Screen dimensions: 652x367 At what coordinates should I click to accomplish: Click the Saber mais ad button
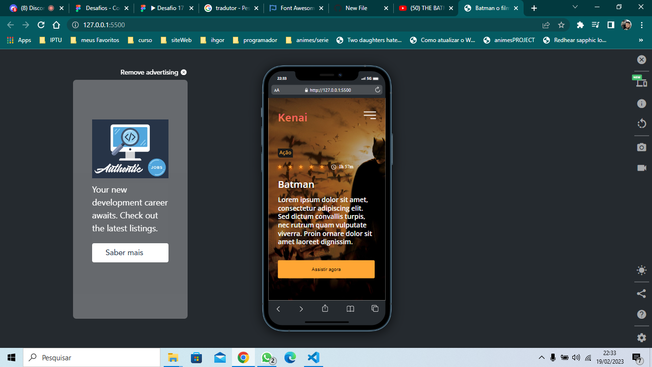click(130, 252)
